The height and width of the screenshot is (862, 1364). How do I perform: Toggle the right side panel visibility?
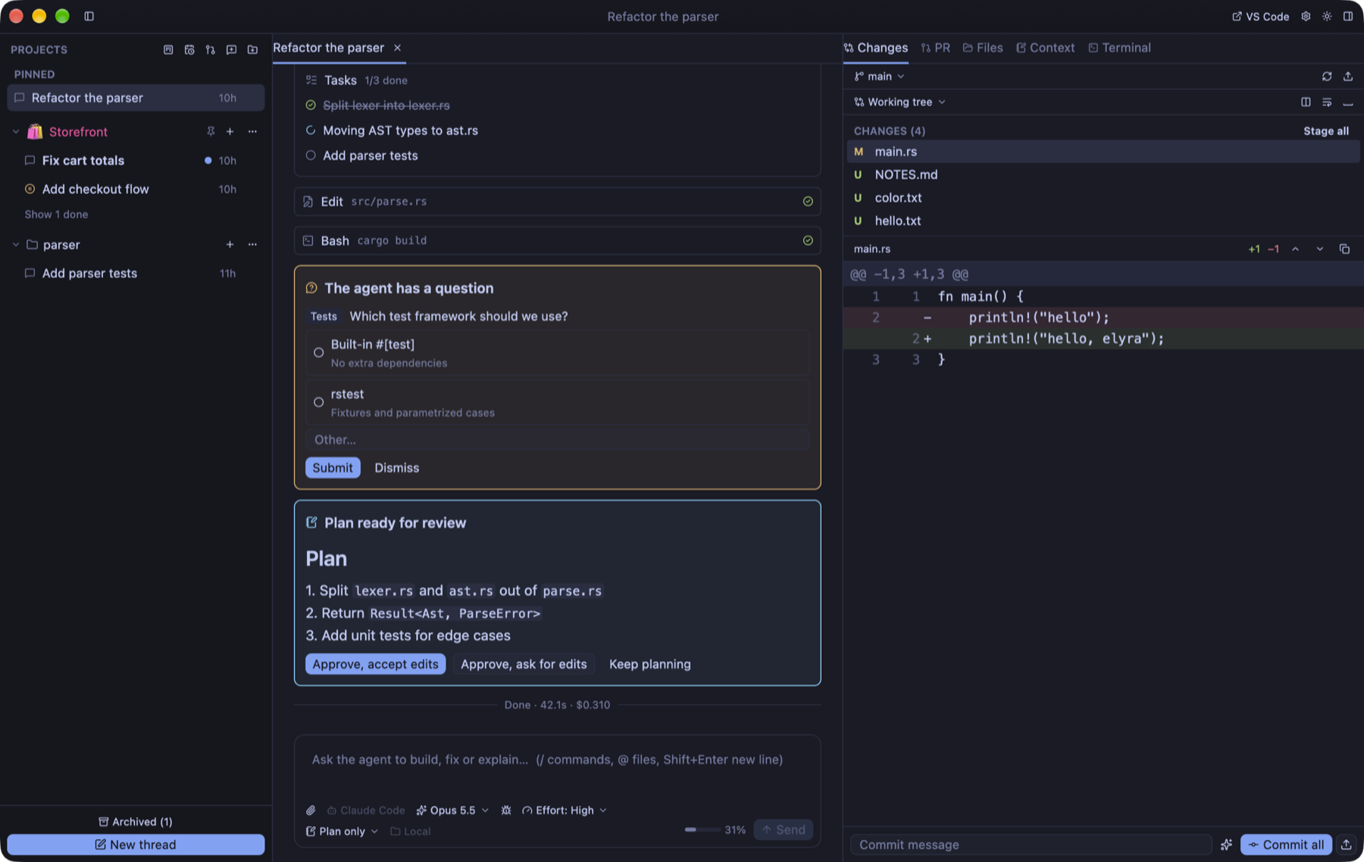point(1348,16)
